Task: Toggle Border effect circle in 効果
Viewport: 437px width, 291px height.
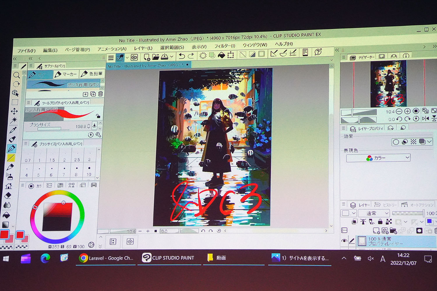Action: 396,142
